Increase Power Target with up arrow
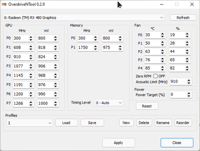 click(189, 93)
